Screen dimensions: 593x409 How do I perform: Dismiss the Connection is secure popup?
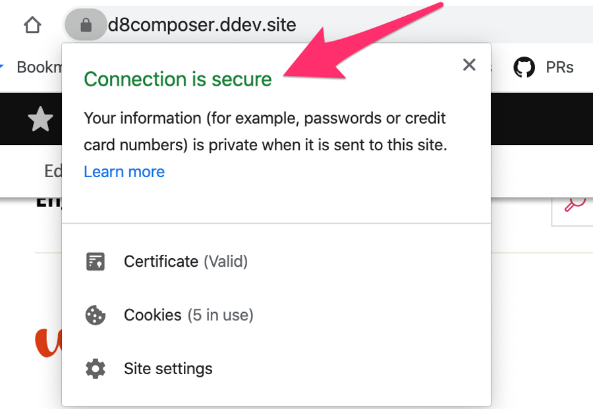(468, 65)
